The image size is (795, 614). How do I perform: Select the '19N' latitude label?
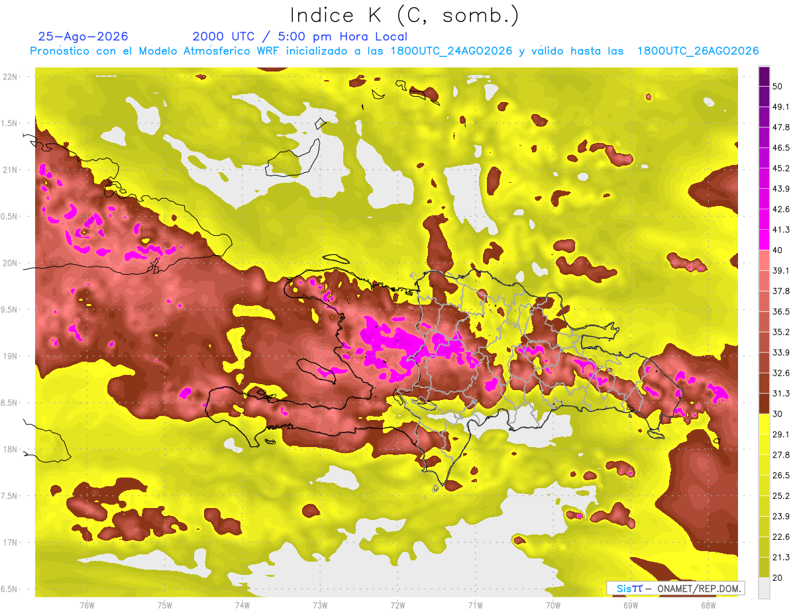(10, 356)
